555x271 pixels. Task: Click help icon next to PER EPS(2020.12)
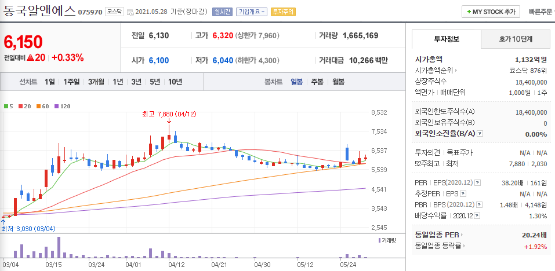477,183
